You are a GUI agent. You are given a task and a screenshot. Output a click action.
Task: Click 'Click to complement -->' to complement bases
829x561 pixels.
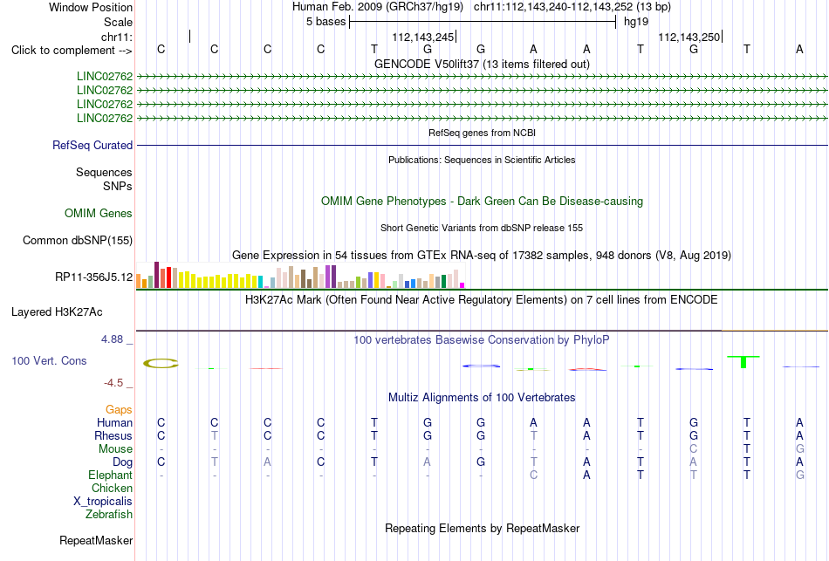pyautogui.click(x=72, y=51)
